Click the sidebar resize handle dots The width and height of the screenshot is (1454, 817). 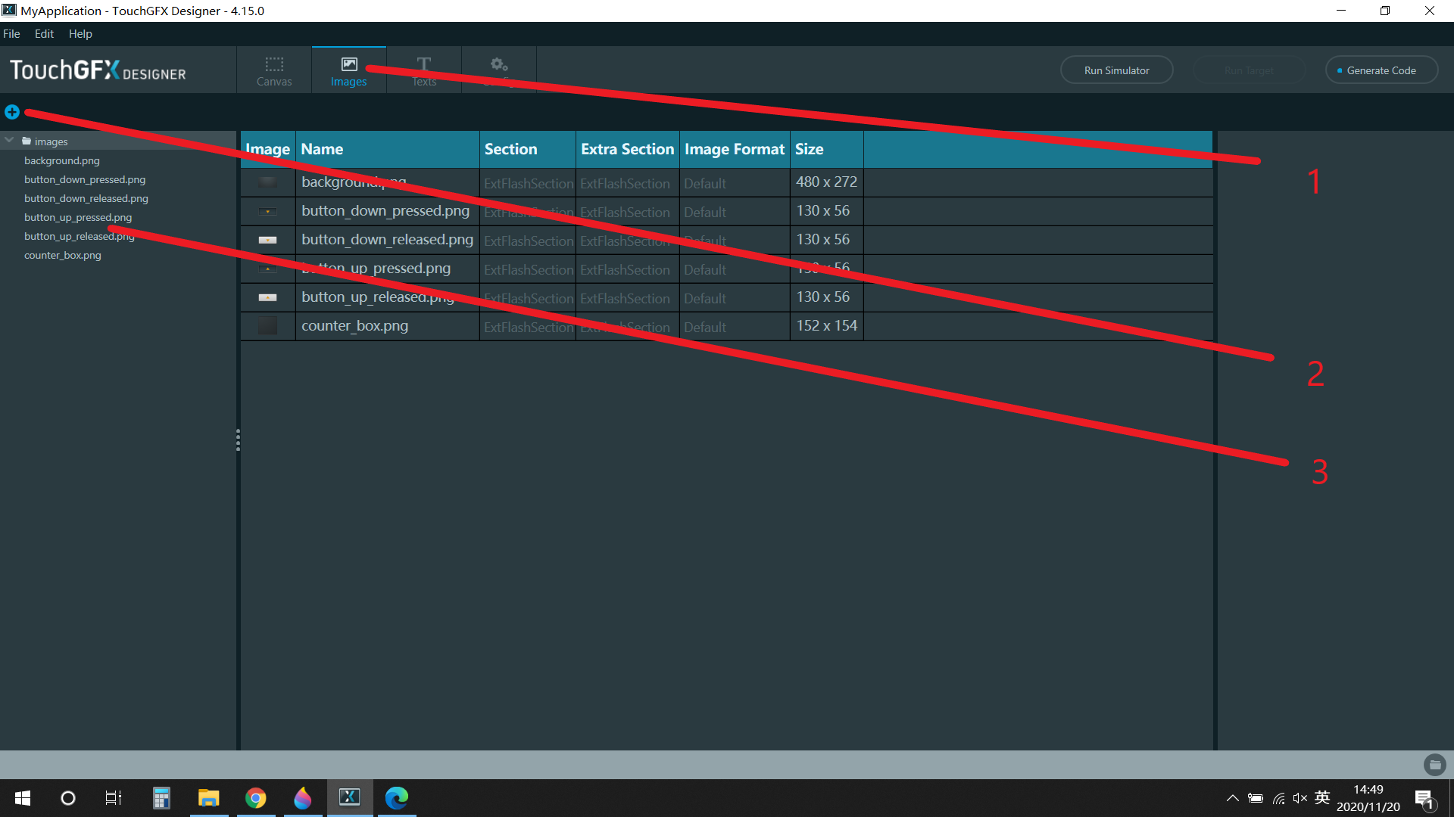[x=238, y=440]
